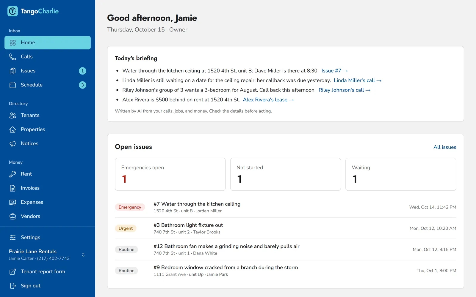Open issue #9 Bedroom window cracked
Screen dimensions: 476x297
[285, 271]
